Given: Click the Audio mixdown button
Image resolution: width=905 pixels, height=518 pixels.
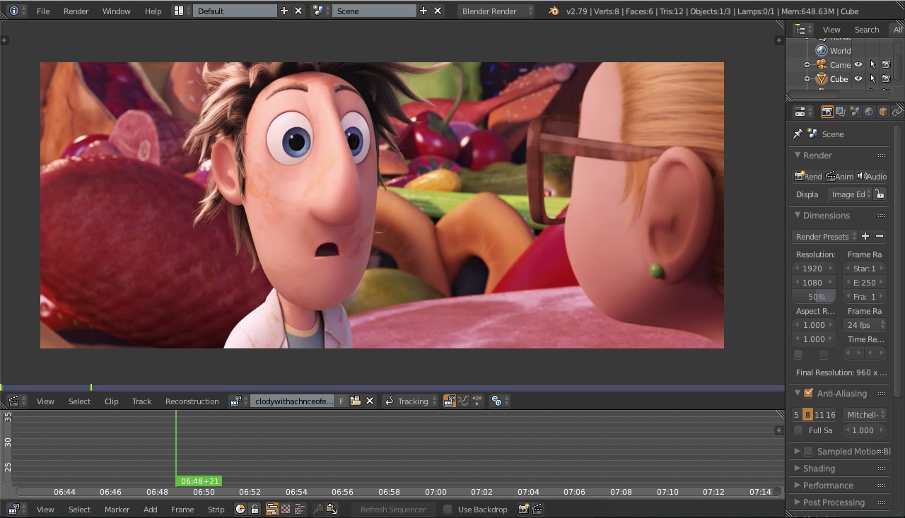Looking at the screenshot, I should [x=871, y=177].
